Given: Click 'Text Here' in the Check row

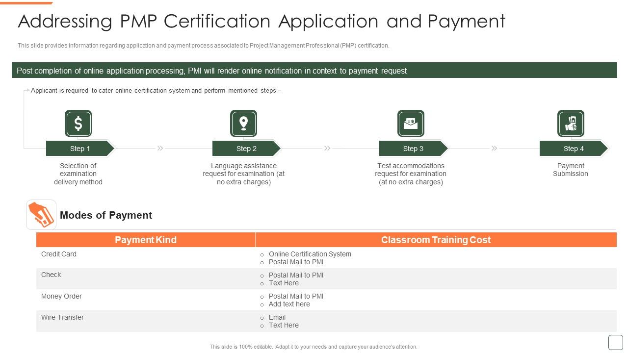Looking at the screenshot, I should tap(284, 283).
